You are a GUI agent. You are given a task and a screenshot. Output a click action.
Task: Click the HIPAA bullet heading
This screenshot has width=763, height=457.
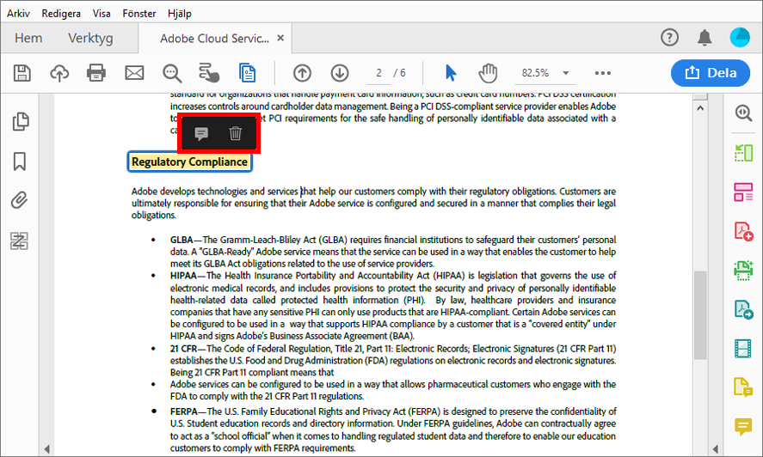[x=183, y=276]
